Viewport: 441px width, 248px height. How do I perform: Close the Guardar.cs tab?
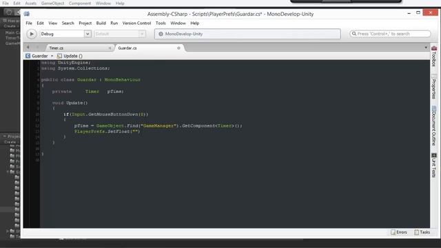178,48
